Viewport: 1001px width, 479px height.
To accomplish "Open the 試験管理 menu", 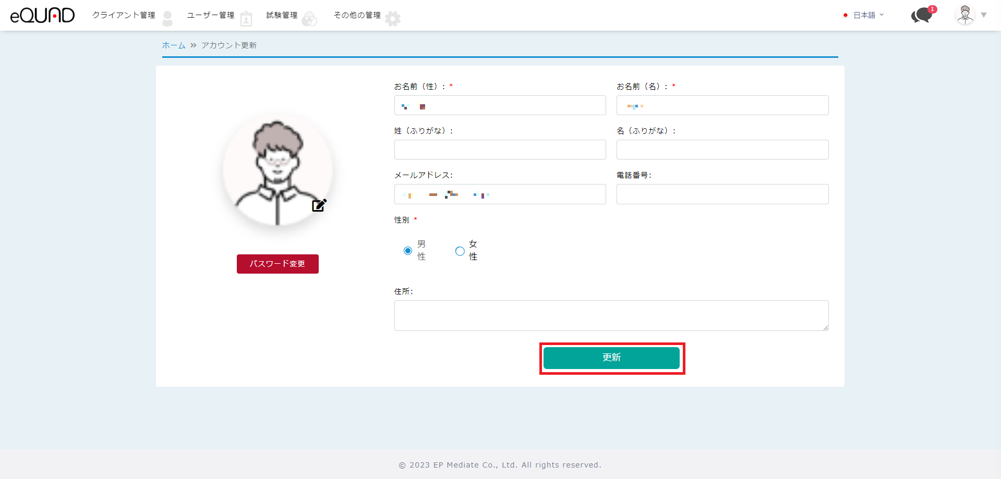I will coord(282,15).
